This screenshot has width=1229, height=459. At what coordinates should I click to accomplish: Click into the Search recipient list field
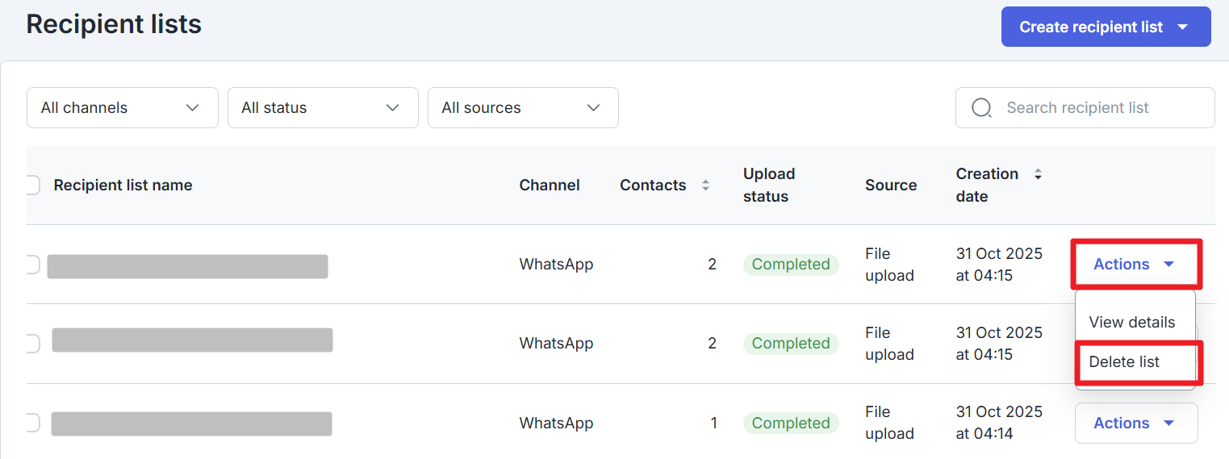(1097, 108)
